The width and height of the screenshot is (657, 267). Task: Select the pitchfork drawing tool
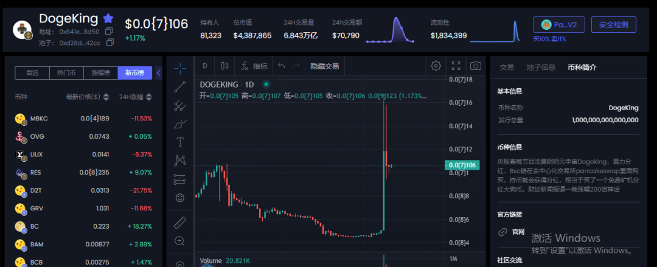pyautogui.click(x=180, y=105)
